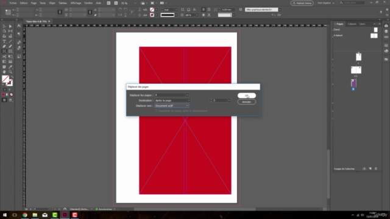390x219 pixels.
Task: Select the Pencil tool
Action: pos(10,46)
